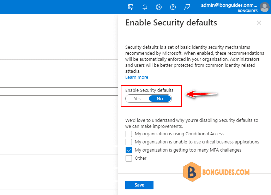This screenshot has height=195, width=271.
Task: Click the Bonguides hexagon logo watermark
Action: click(192, 172)
